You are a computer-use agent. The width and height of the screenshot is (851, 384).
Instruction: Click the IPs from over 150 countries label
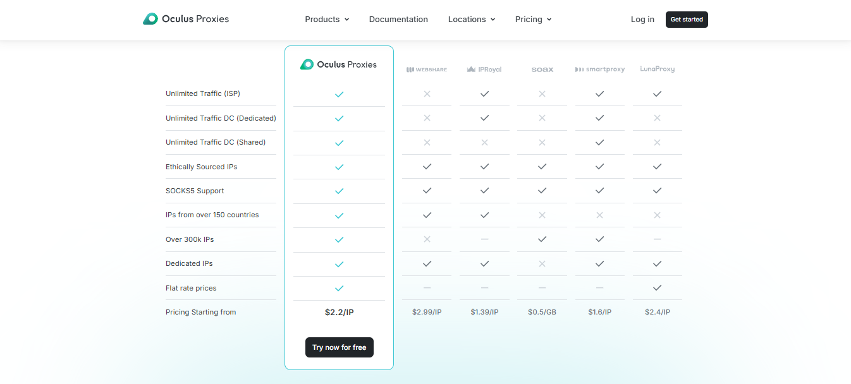click(x=212, y=215)
